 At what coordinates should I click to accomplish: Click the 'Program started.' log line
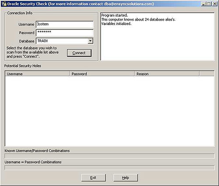(115, 15)
